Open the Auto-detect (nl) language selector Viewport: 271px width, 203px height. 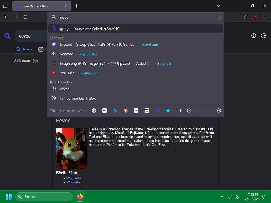(x=26, y=61)
